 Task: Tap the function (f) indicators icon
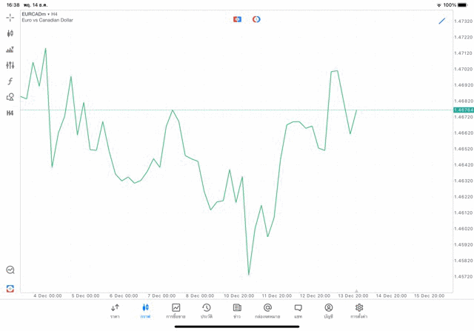tap(10, 81)
